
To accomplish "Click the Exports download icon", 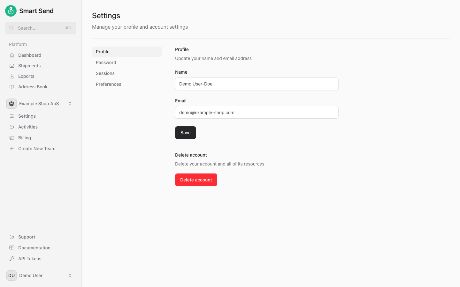I will [x=11, y=76].
